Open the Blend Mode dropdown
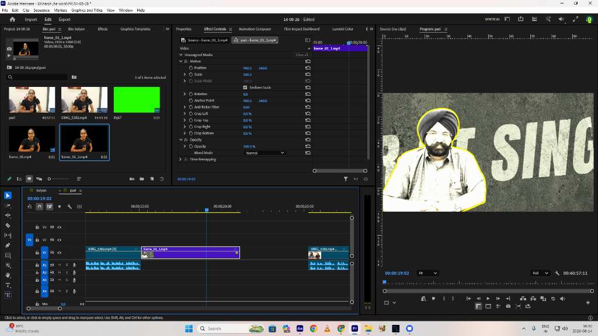Screen dimensions: 598x336 265,153
